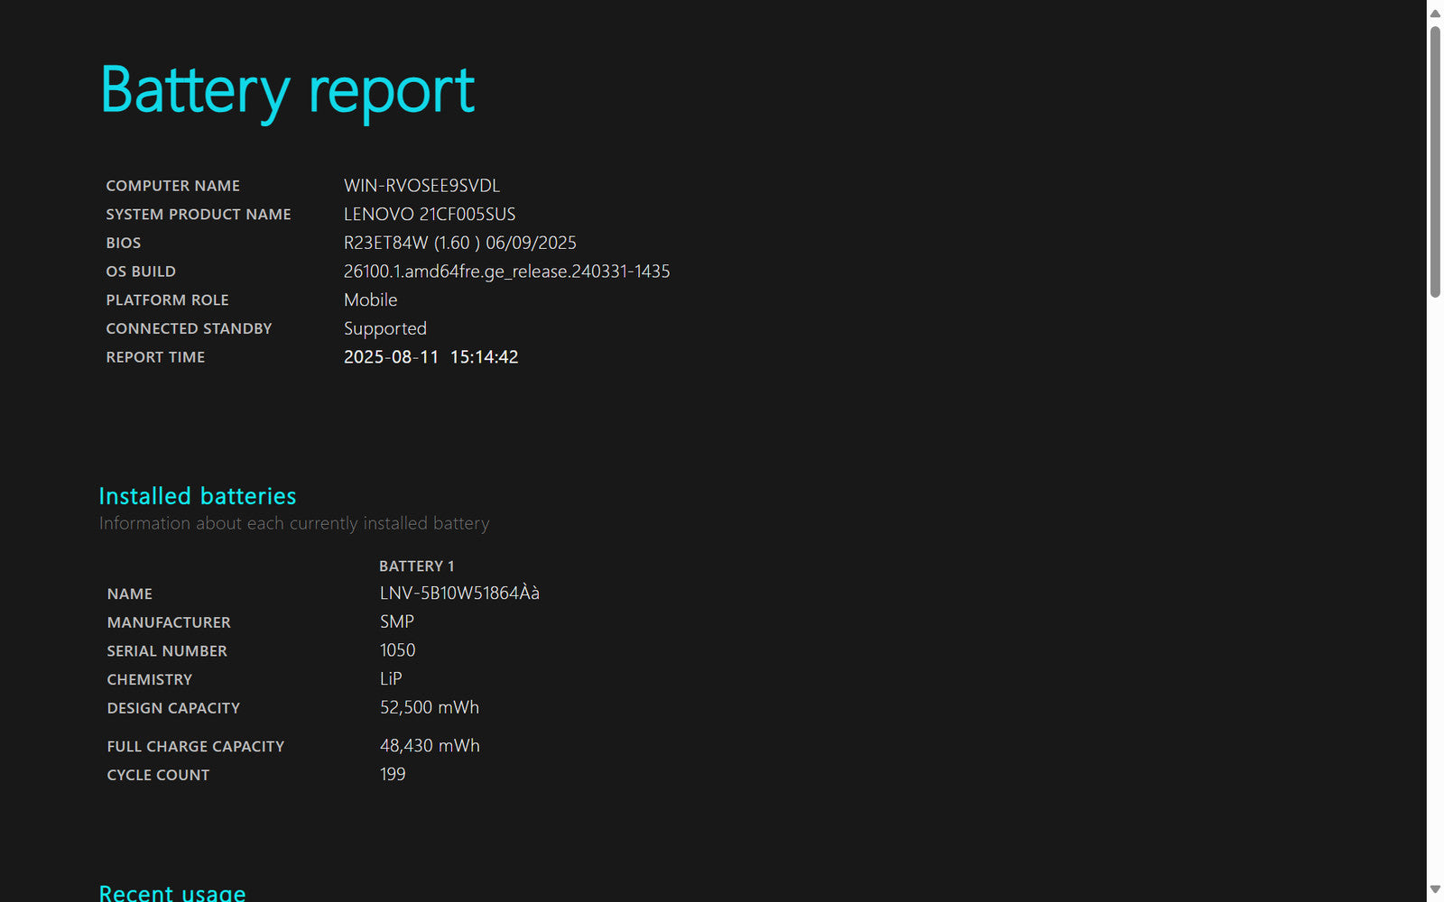Viewport: 1444px width, 902px height.
Task: Select chemistry value LiP
Action: tap(391, 679)
